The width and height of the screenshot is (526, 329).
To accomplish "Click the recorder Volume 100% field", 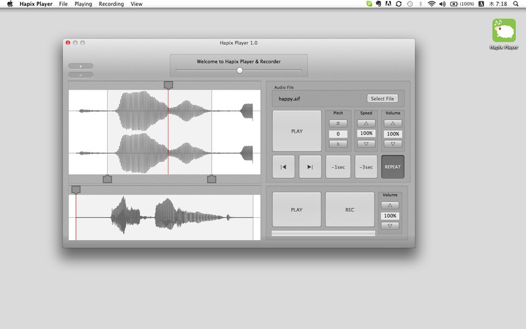I will tap(390, 216).
